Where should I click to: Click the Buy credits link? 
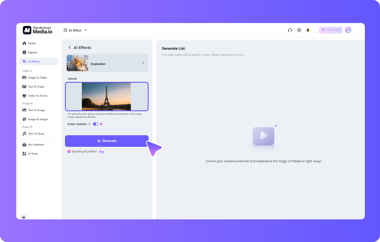[x=101, y=151]
